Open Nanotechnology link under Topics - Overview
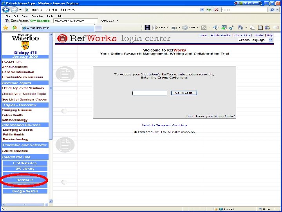 (x=15, y=120)
